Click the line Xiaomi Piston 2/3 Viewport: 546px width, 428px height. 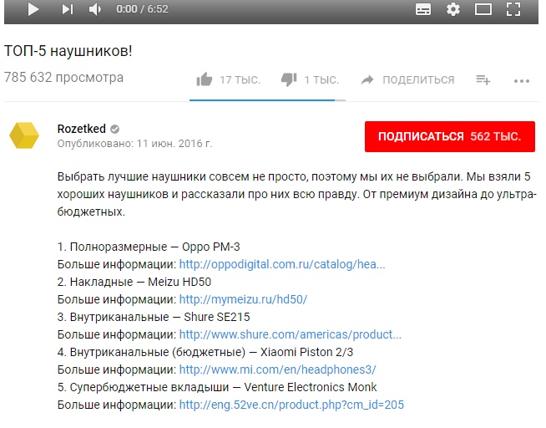click(x=205, y=352)
